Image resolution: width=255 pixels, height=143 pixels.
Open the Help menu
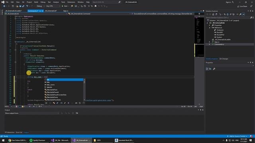(x=88, y=2)
